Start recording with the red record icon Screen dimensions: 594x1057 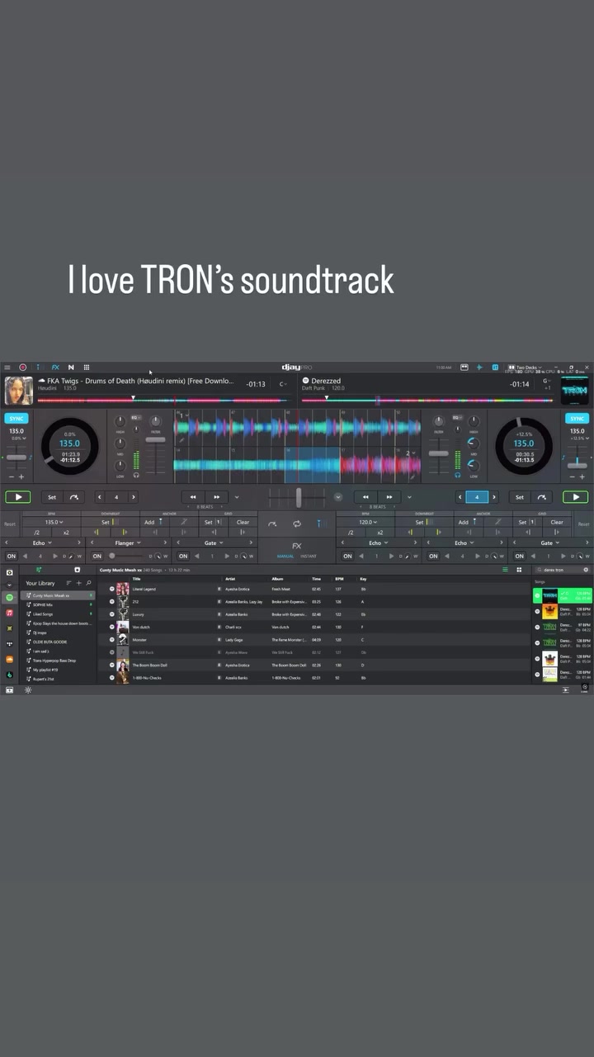23,367
